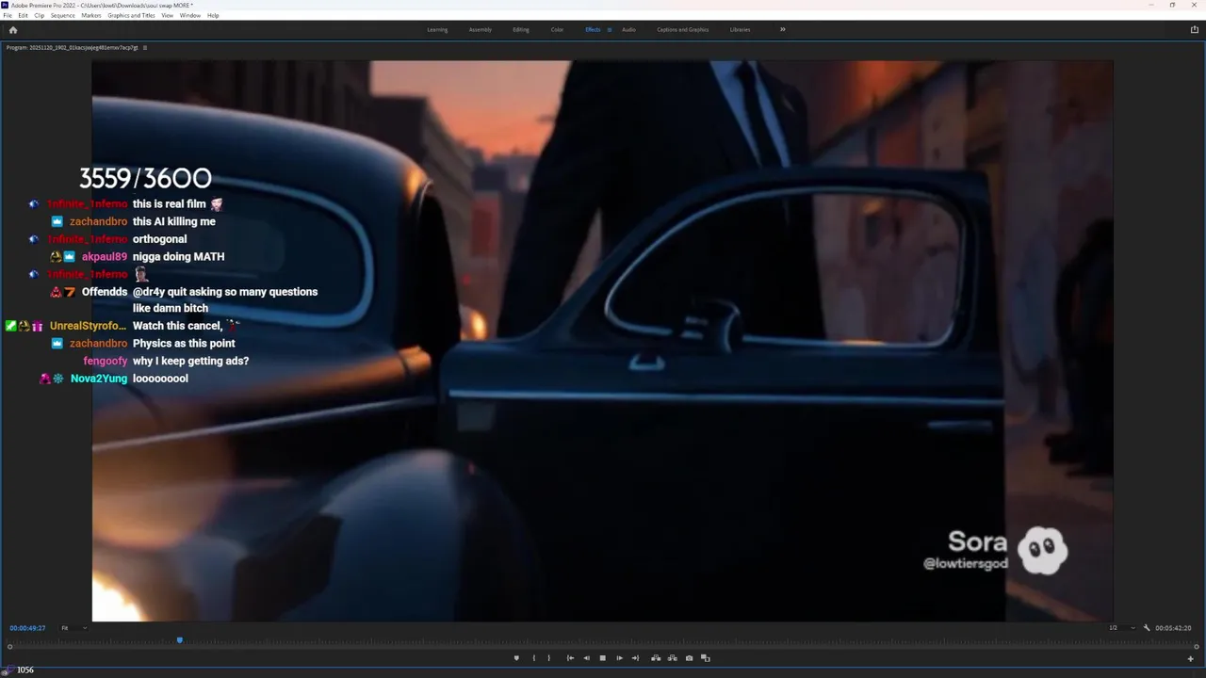Switch to the Captions and Graphics workspace
Screen dimensions: 1206x678
pos(683,30)
